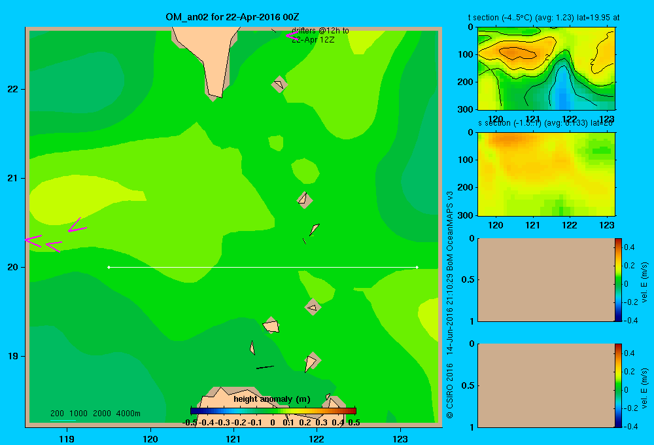This screenshot has height=445, width=654.
Task: Click latitude label 19 on main map axis
Action: [12, 356]
